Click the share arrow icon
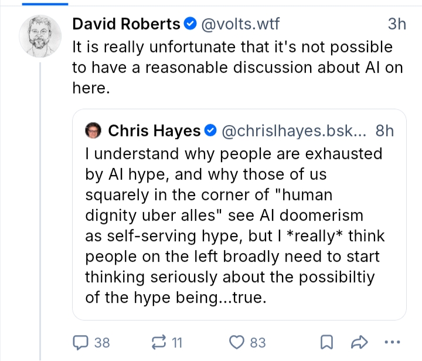 point(359,342)
